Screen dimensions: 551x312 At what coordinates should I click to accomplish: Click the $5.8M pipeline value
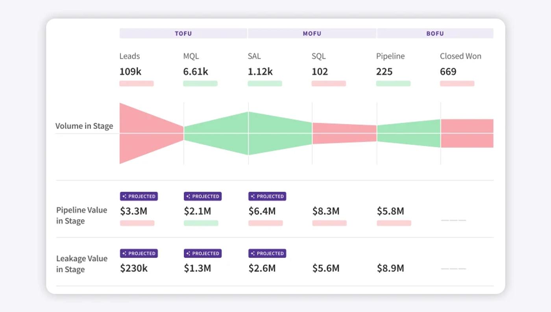(390, 211)
